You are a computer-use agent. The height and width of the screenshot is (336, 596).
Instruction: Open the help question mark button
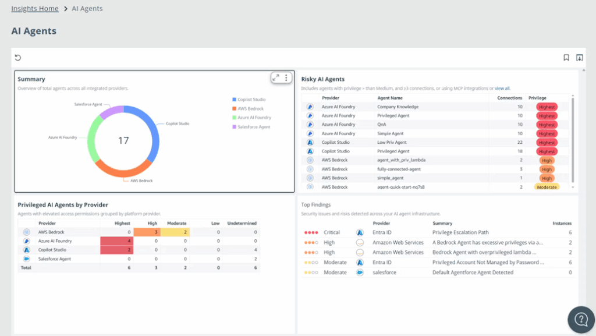[x=581, y=319]
